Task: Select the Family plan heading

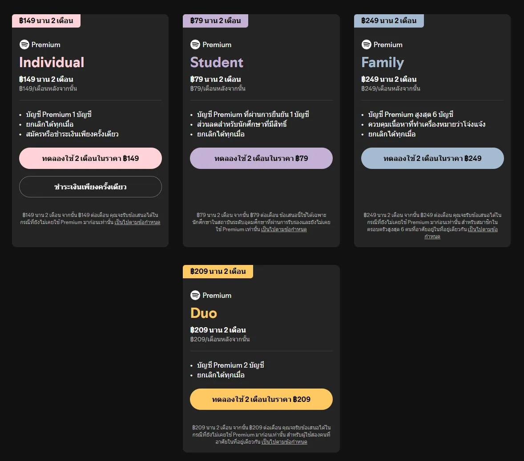Action: click(x=383, y=63)
